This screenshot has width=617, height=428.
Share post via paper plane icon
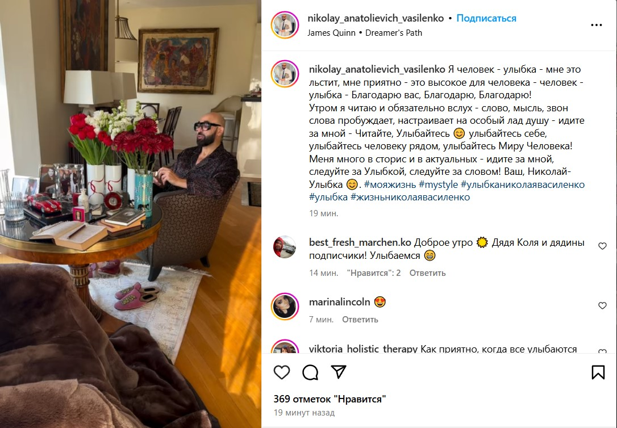[x=339, y=372]
